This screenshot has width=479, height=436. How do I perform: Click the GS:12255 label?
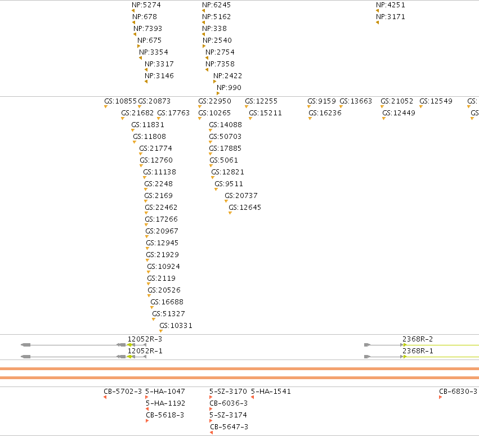[x=261, y=101]
